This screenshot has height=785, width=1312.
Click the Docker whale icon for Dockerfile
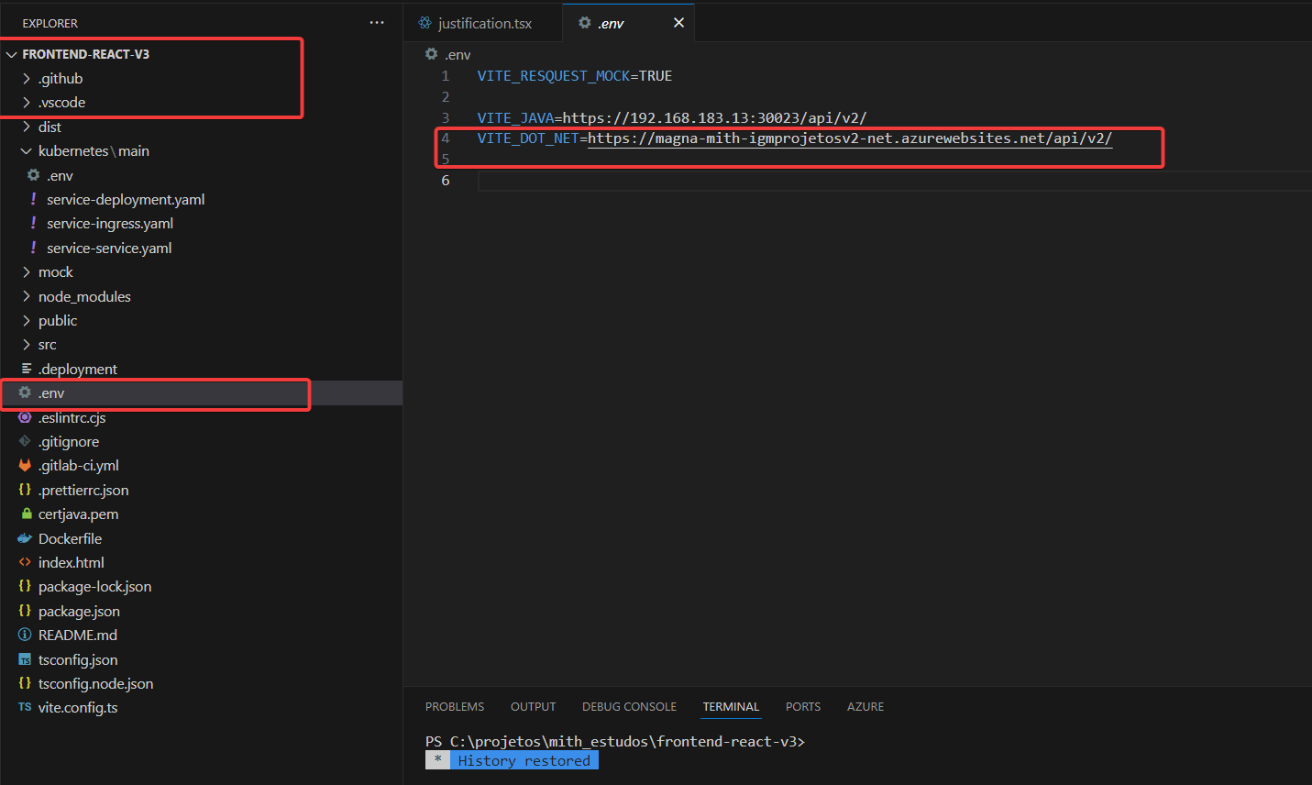pos(25,538)
